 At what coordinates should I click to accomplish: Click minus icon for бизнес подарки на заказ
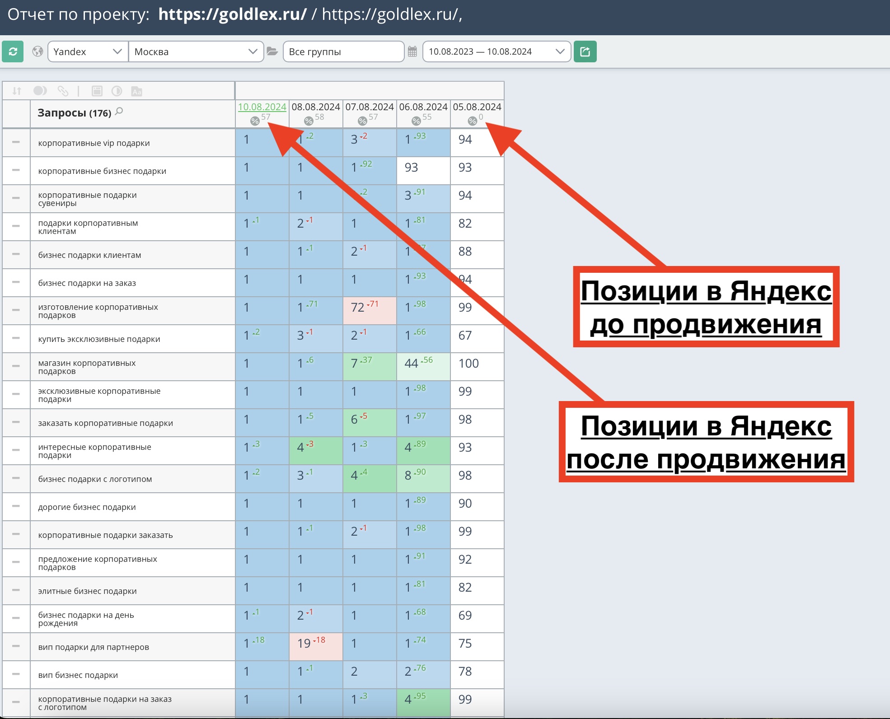[16, 282]
